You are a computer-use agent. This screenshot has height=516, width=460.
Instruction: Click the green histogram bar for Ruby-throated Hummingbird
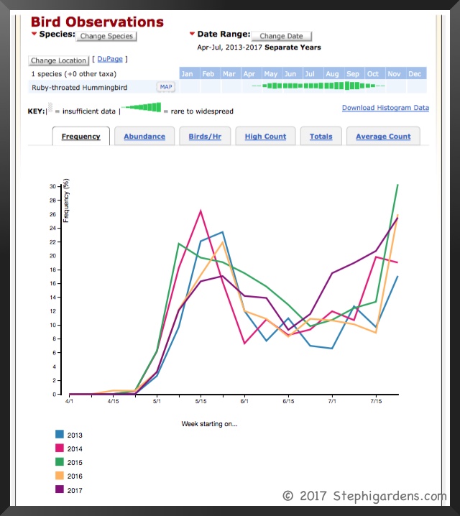[316, 86]
